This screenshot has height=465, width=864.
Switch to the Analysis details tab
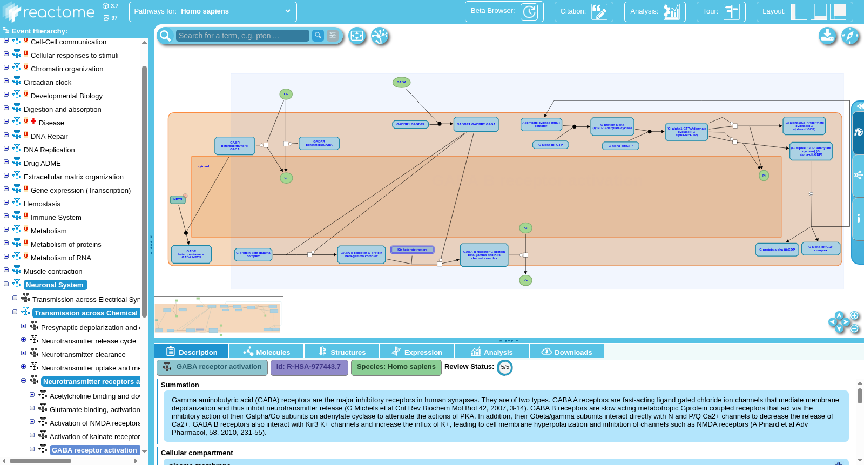click(x=492, y=352)
